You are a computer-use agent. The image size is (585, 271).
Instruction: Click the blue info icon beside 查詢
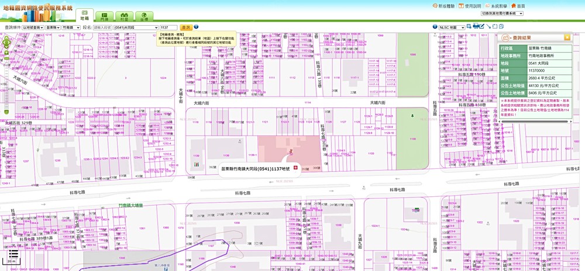tap(196, 27)
